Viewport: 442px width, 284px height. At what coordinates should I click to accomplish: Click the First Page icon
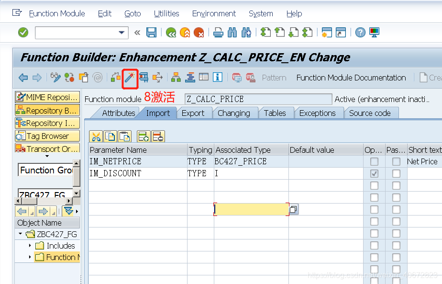[x=265, y=33]
